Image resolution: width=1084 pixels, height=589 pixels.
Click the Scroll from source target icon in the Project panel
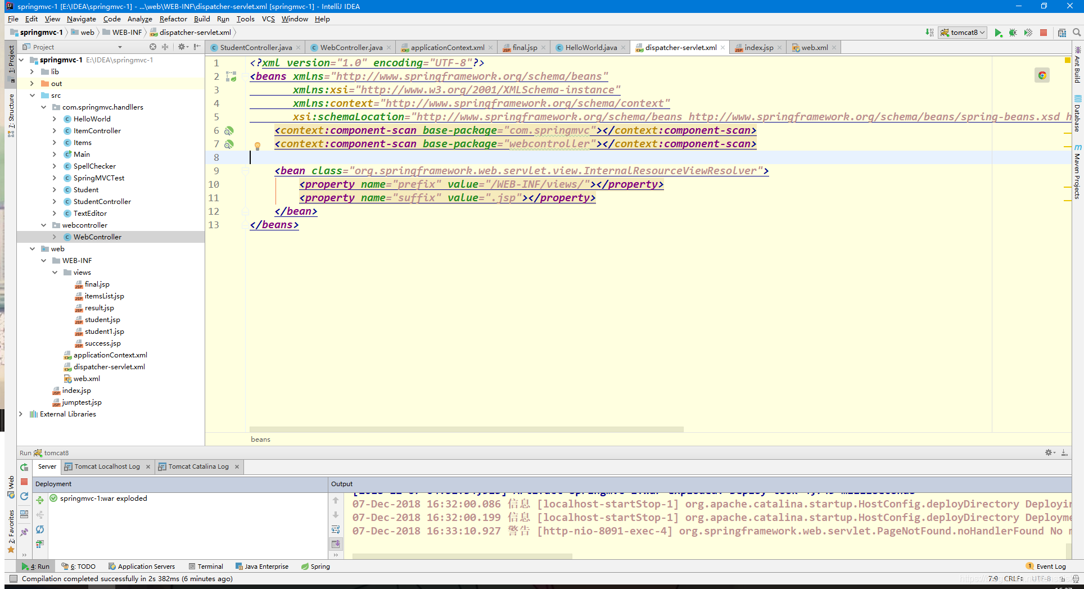coord(153,47)
